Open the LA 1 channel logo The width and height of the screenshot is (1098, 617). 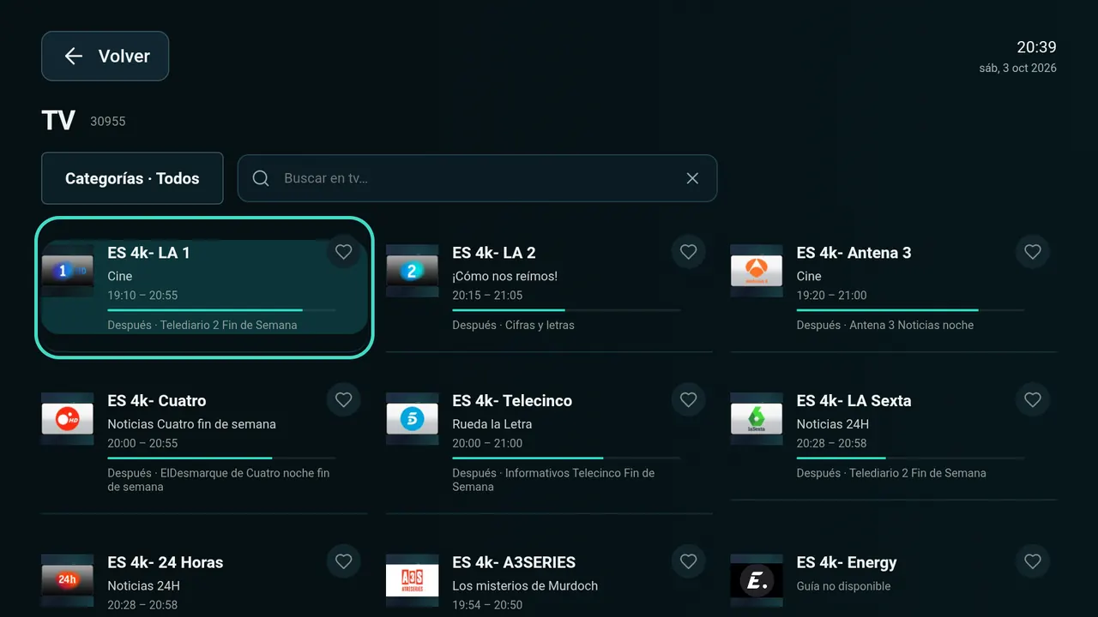[x=68, y=271]
